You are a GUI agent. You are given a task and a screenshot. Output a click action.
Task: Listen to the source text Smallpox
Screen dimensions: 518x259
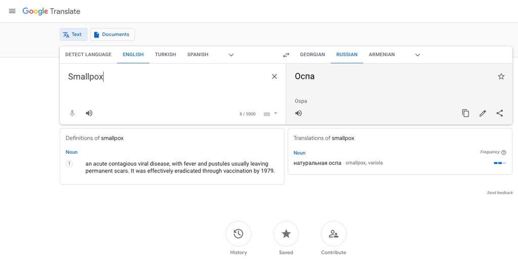89,113
